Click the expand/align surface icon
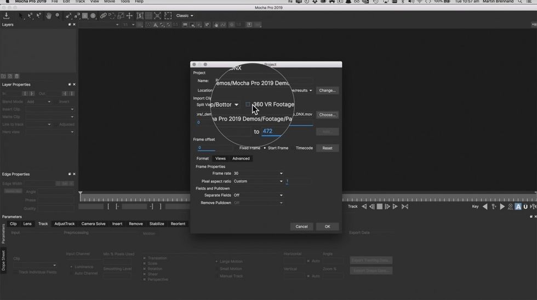This screenshot has height=300, width=537. tap(157, 16)
